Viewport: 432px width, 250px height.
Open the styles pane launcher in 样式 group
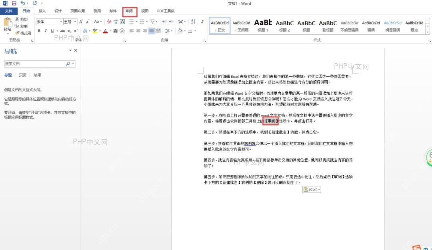pos(430,41)
